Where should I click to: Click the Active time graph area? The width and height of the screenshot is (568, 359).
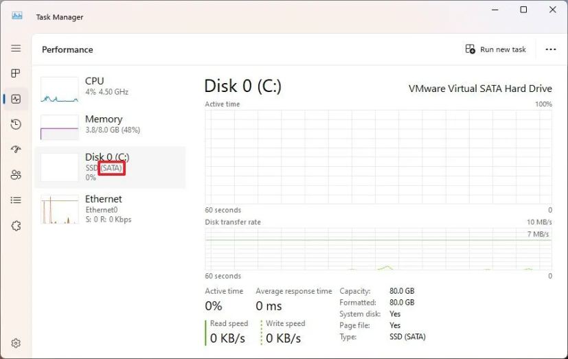click(378, 157)
